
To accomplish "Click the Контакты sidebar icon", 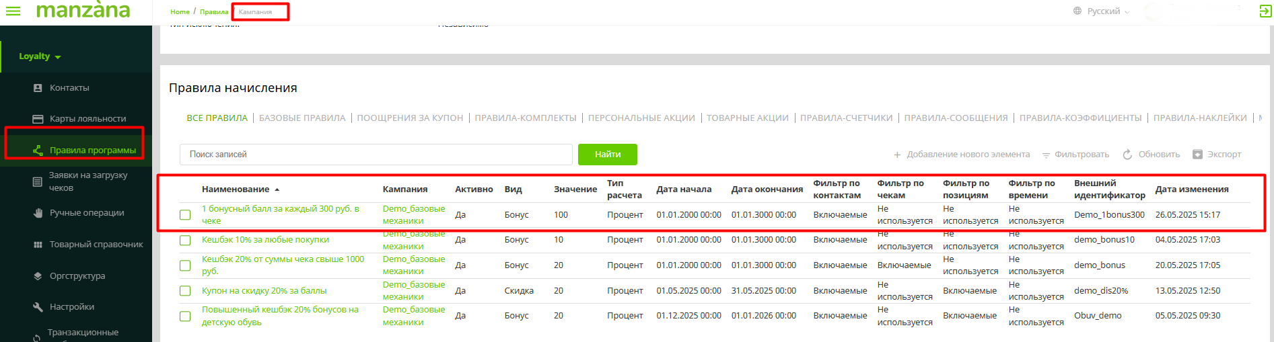I will pyautogui.click(x=38, y=88).
